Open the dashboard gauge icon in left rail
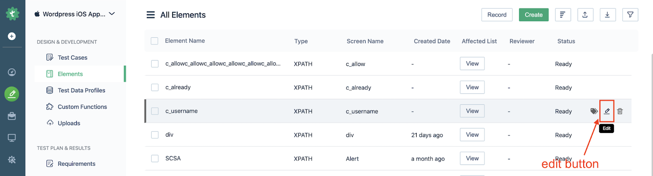 click(12, 72)
